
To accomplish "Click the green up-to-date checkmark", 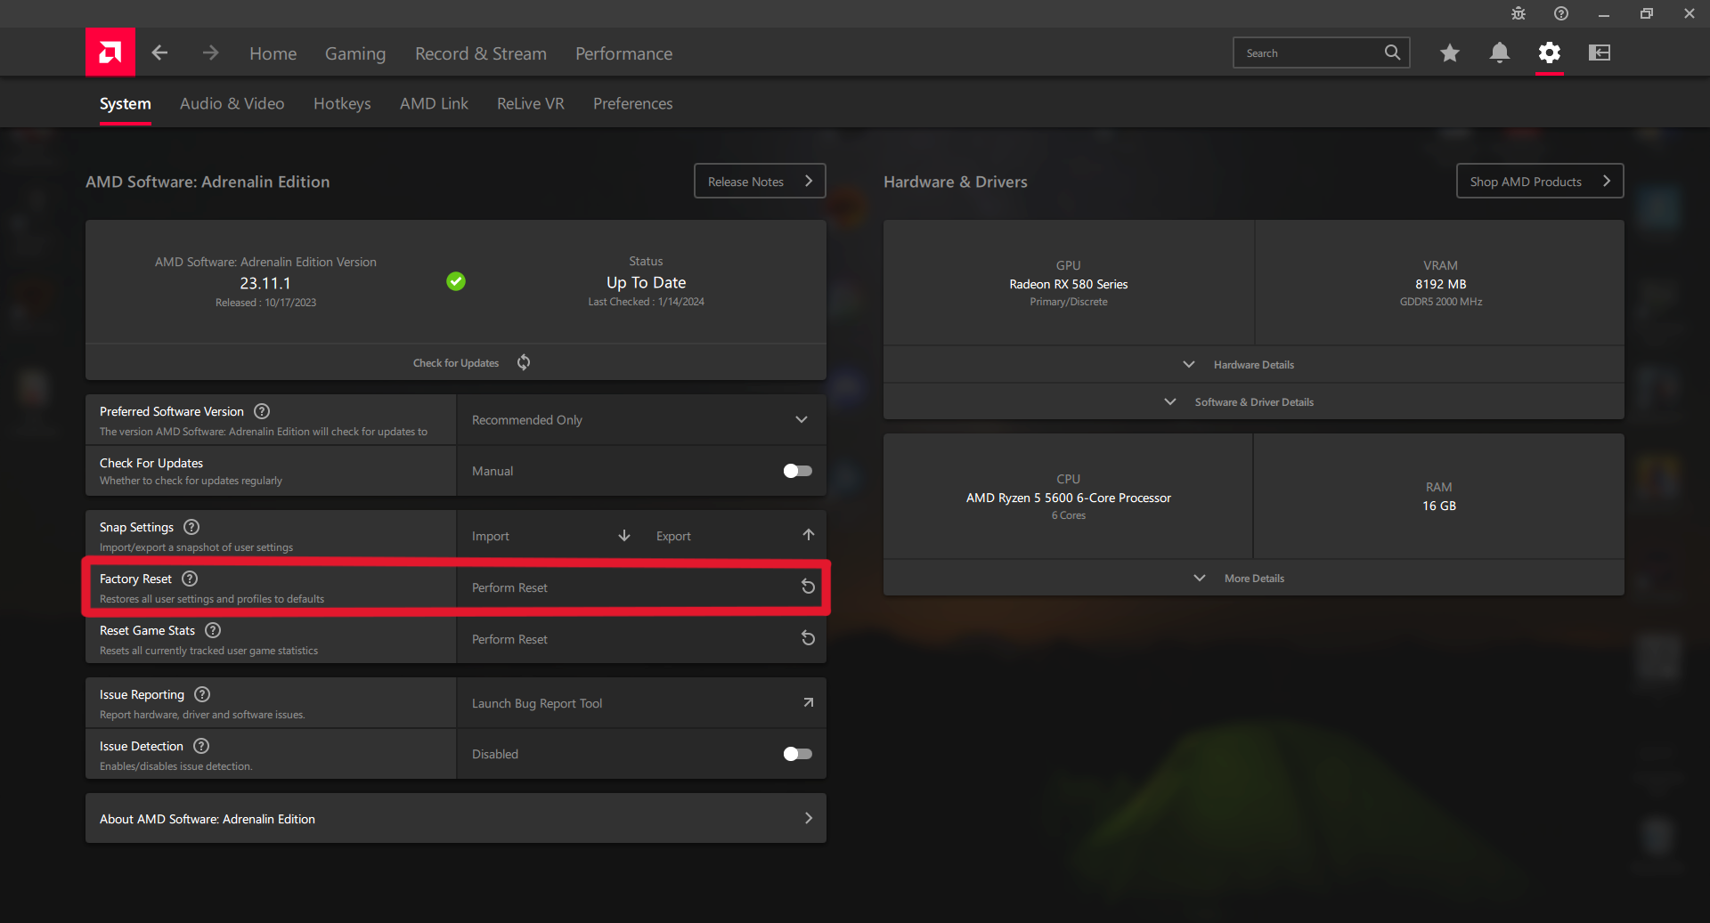I will pos(456,281).
